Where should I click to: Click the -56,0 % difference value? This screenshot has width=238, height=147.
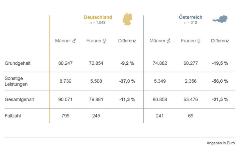[220, 81]
